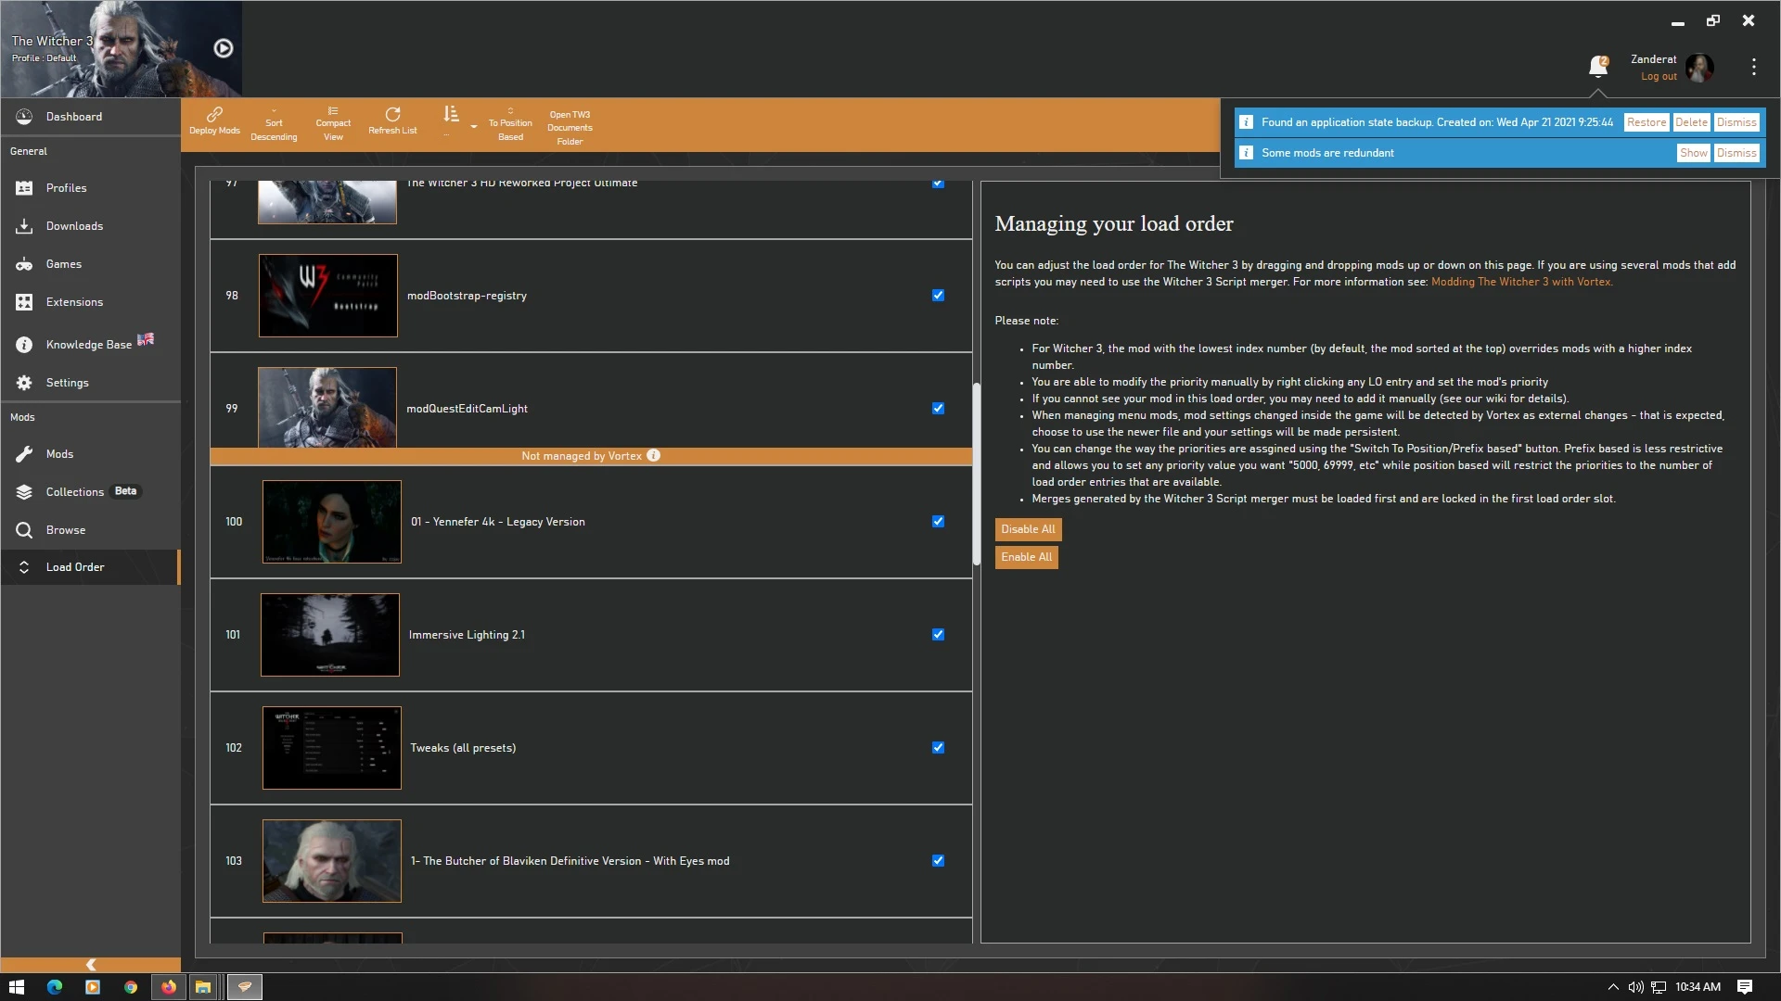Click the Load Order arrows icon
The height and width of the screenshot is (1001, 1781).
24,567
